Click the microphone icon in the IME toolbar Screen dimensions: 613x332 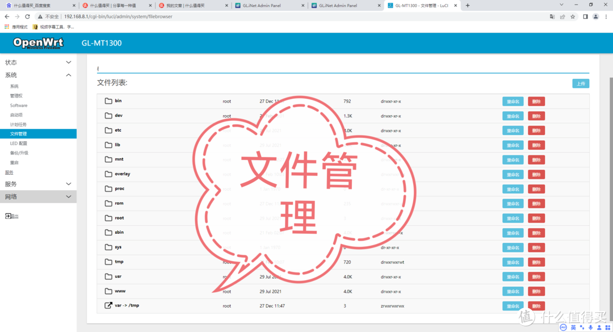(590, 327)
